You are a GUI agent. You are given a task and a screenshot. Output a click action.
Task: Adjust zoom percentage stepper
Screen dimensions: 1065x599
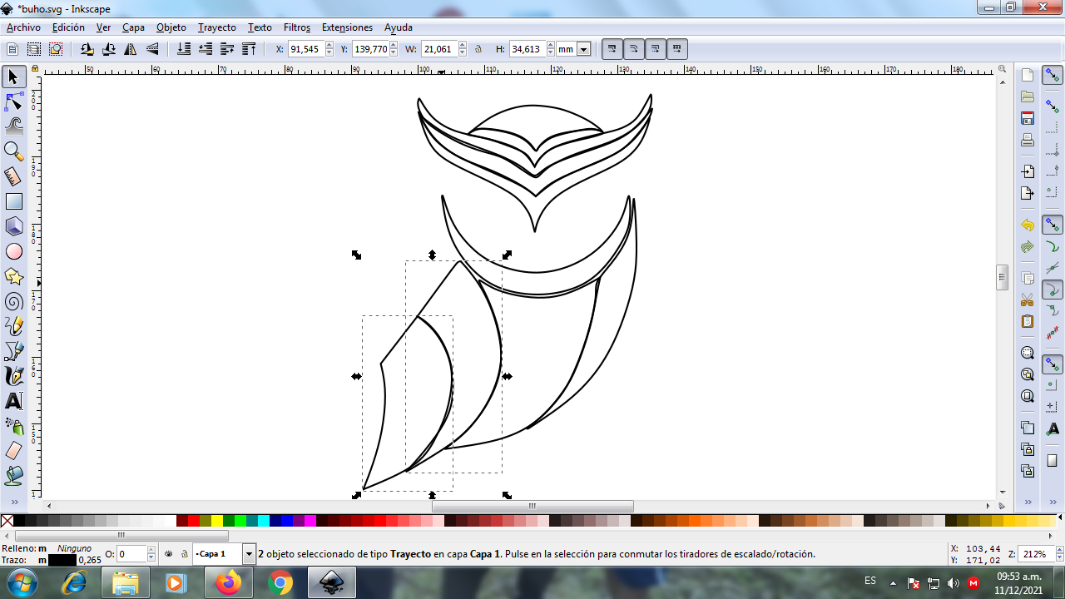click(1059, 554)
